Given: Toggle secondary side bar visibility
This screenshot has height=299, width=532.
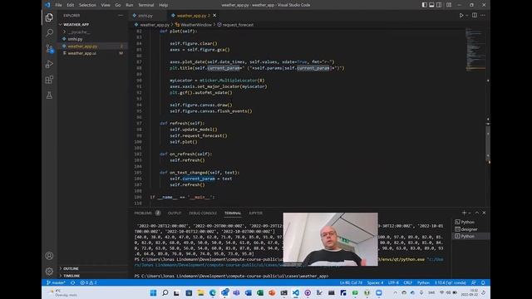Looking at the screenshot, I should pos(439,5).
